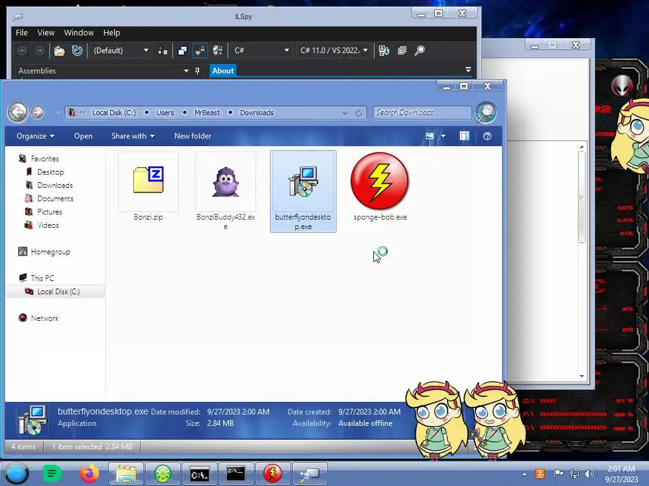Select Local Disk (C:) in navigation pane
This screenshot has height=486, width=649.
click(x=58, y=291)
